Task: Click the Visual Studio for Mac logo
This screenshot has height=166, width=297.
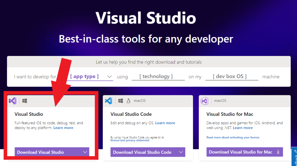Action: (x=204, y=101)
